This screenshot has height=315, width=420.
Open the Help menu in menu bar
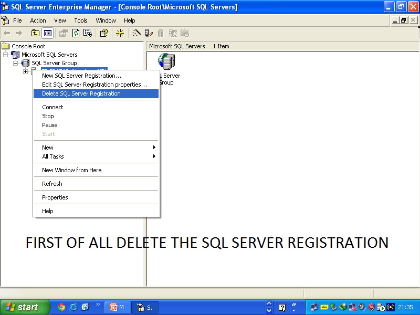click(129, 20)
